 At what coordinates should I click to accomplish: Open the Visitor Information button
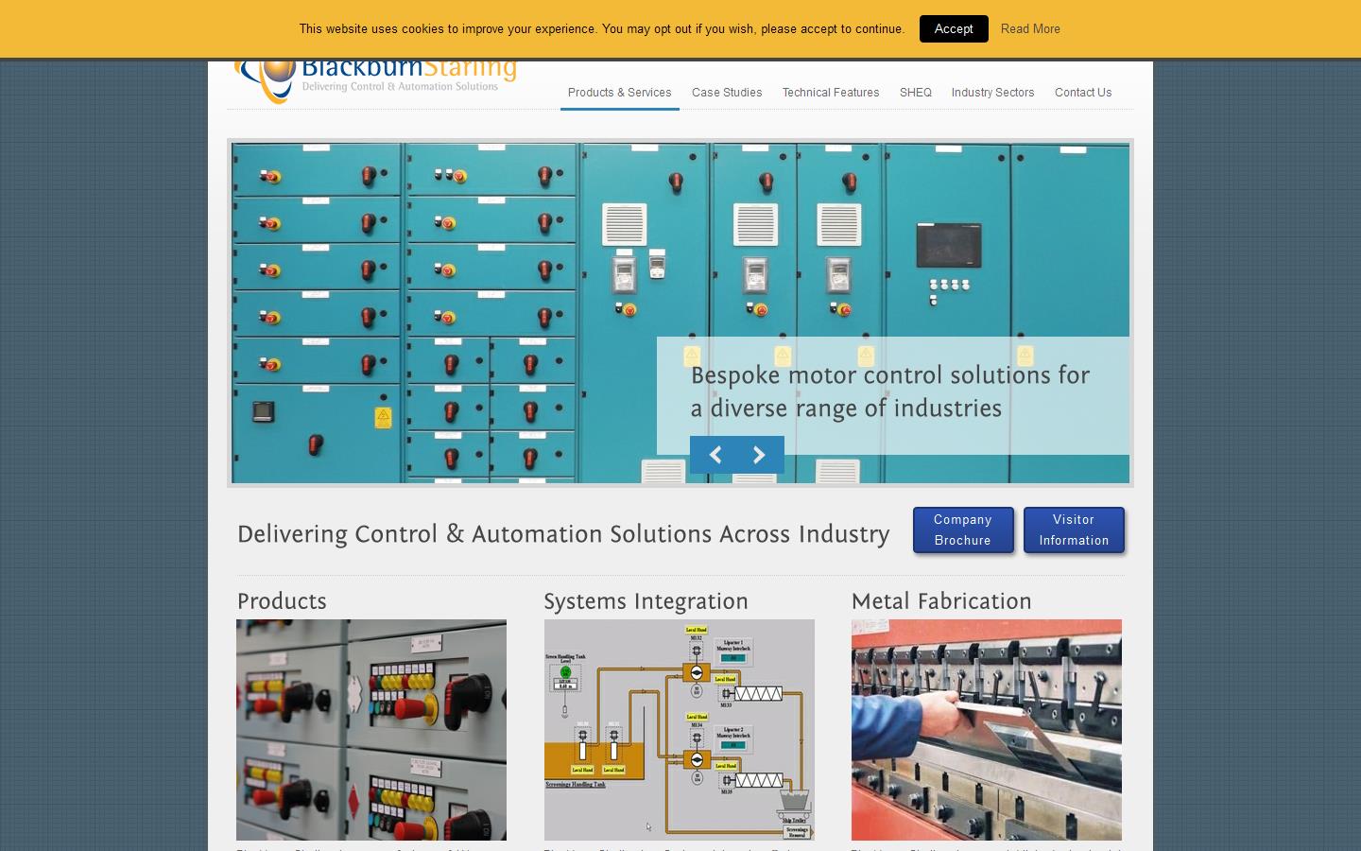[1074, 530]
